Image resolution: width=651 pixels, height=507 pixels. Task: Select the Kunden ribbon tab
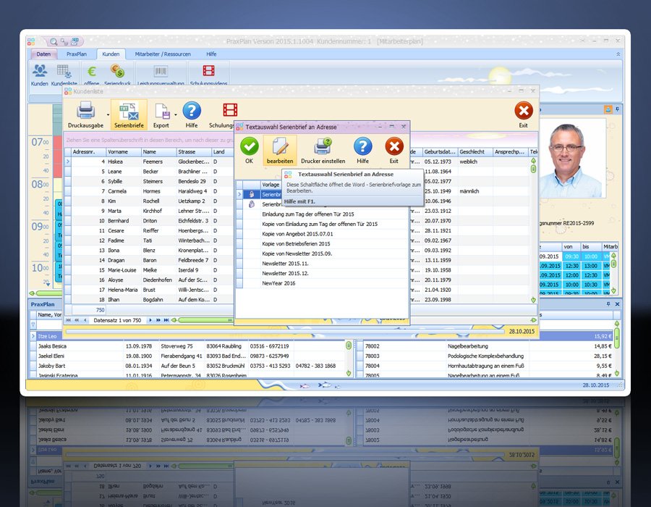[x=111, y=54]
